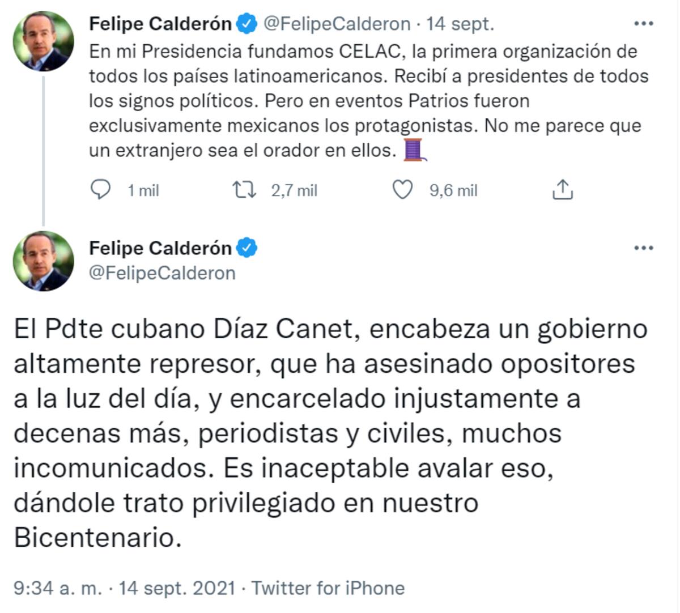Click the verified badge on second tweet
Image resolution: width=680 pixels, height=613 pixels.
click(246, 248)
